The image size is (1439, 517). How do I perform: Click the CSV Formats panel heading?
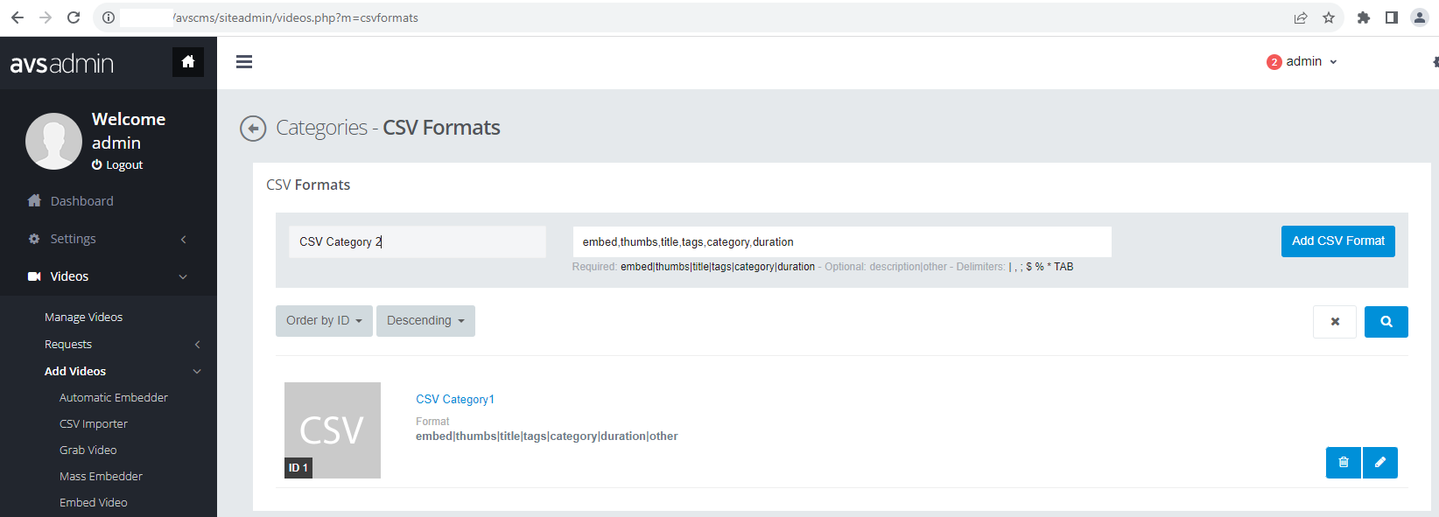(x=308, y=185)
